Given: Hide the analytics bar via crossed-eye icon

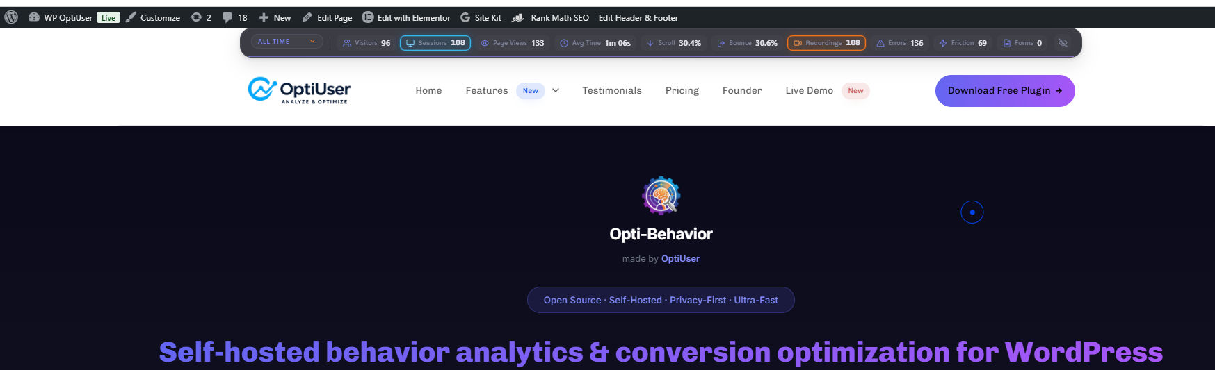Looking at the screenshot, I should point(1063,43).
